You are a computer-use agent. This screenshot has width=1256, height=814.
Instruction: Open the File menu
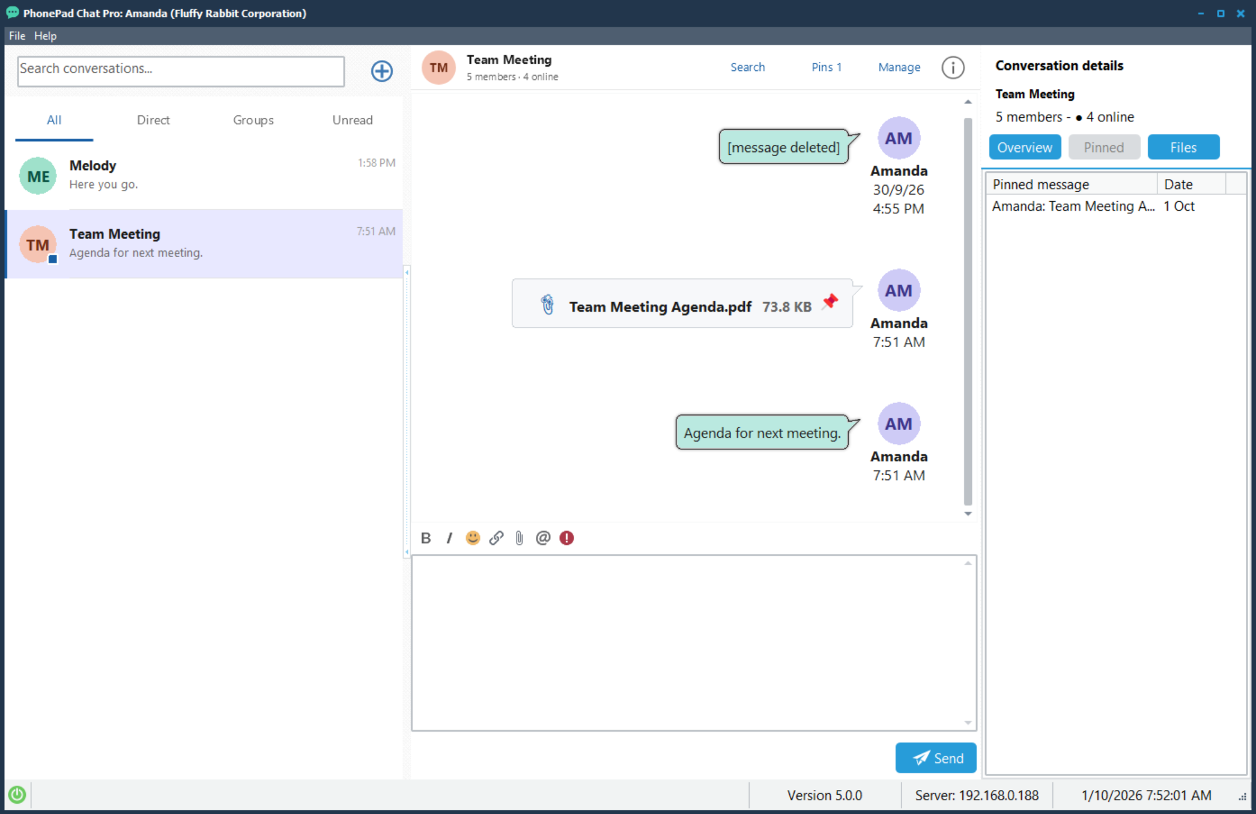coord(17,35)
